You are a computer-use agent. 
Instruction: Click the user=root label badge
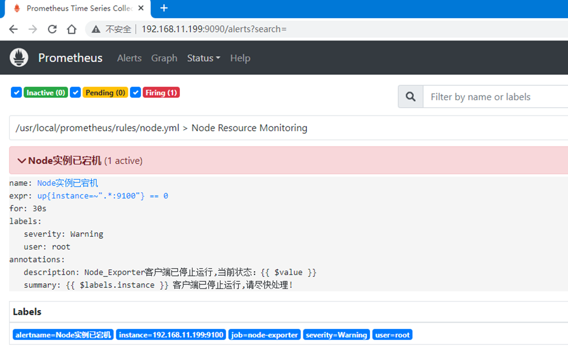click(392, 335)
